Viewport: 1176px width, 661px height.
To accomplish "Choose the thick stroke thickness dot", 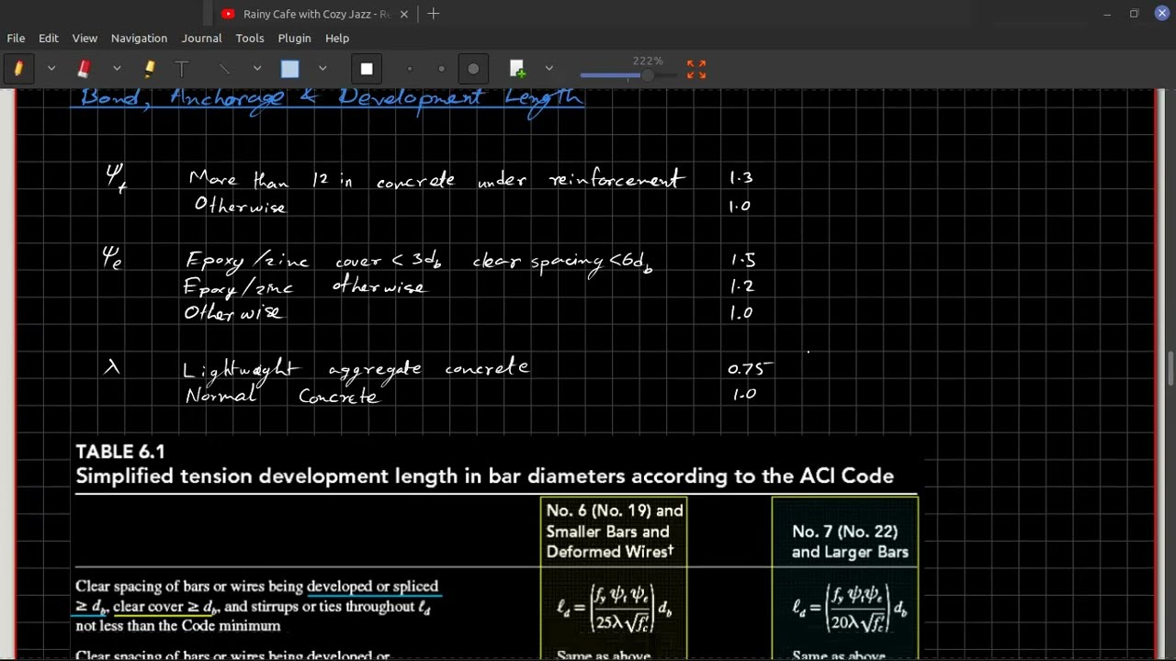I will click(473, 69).
